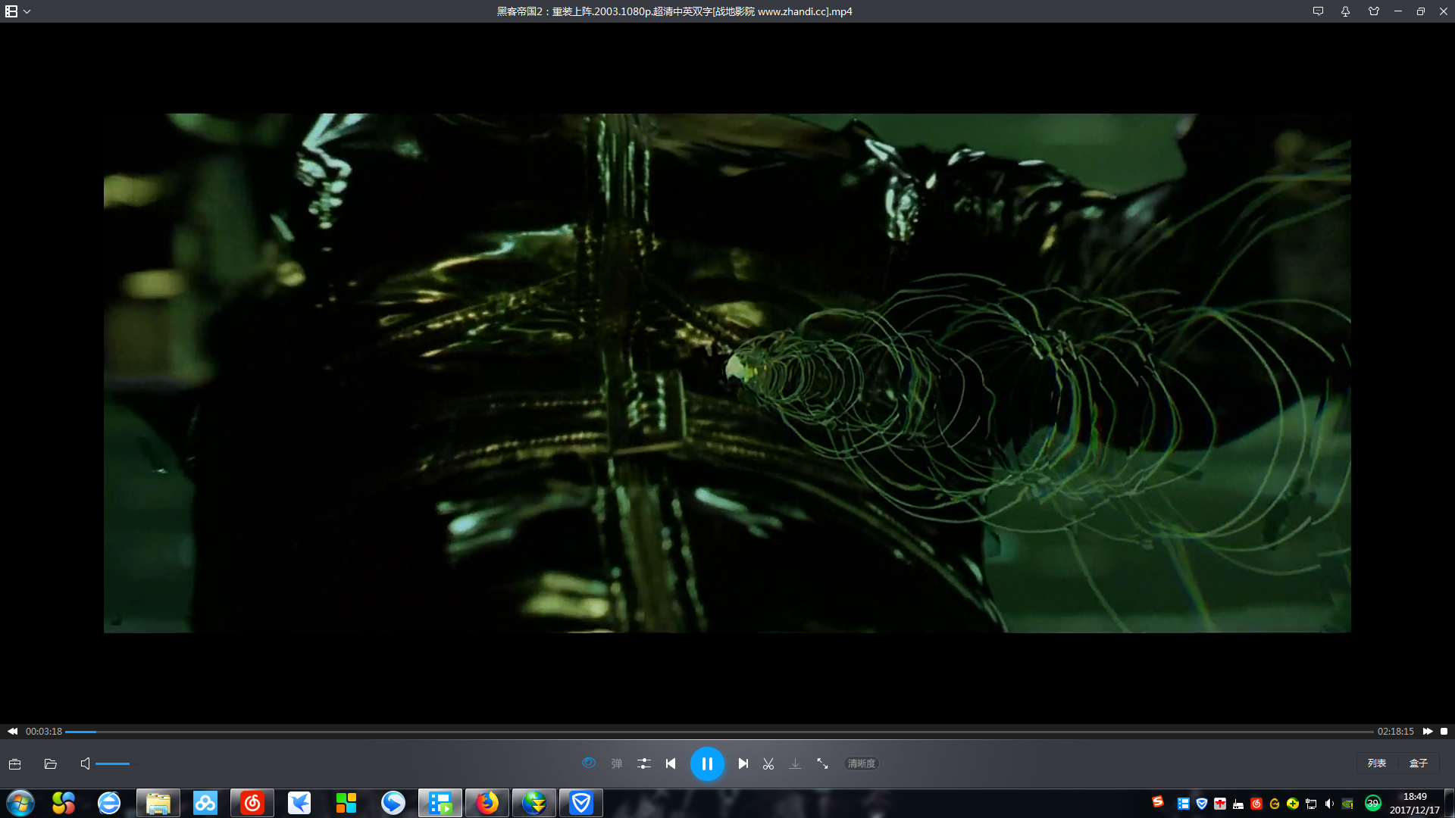Toggle 弹 danmaku comments
This screenshot has width=1455, height=818.
617,763
